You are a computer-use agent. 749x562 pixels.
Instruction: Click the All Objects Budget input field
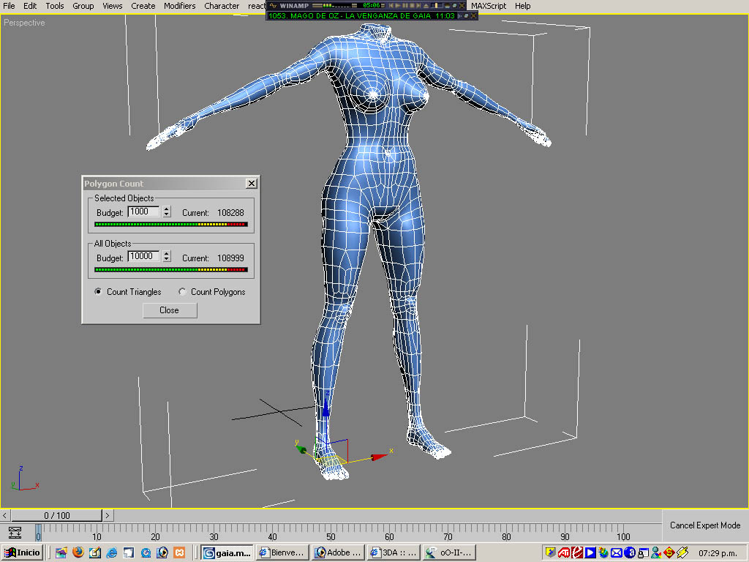143,257
